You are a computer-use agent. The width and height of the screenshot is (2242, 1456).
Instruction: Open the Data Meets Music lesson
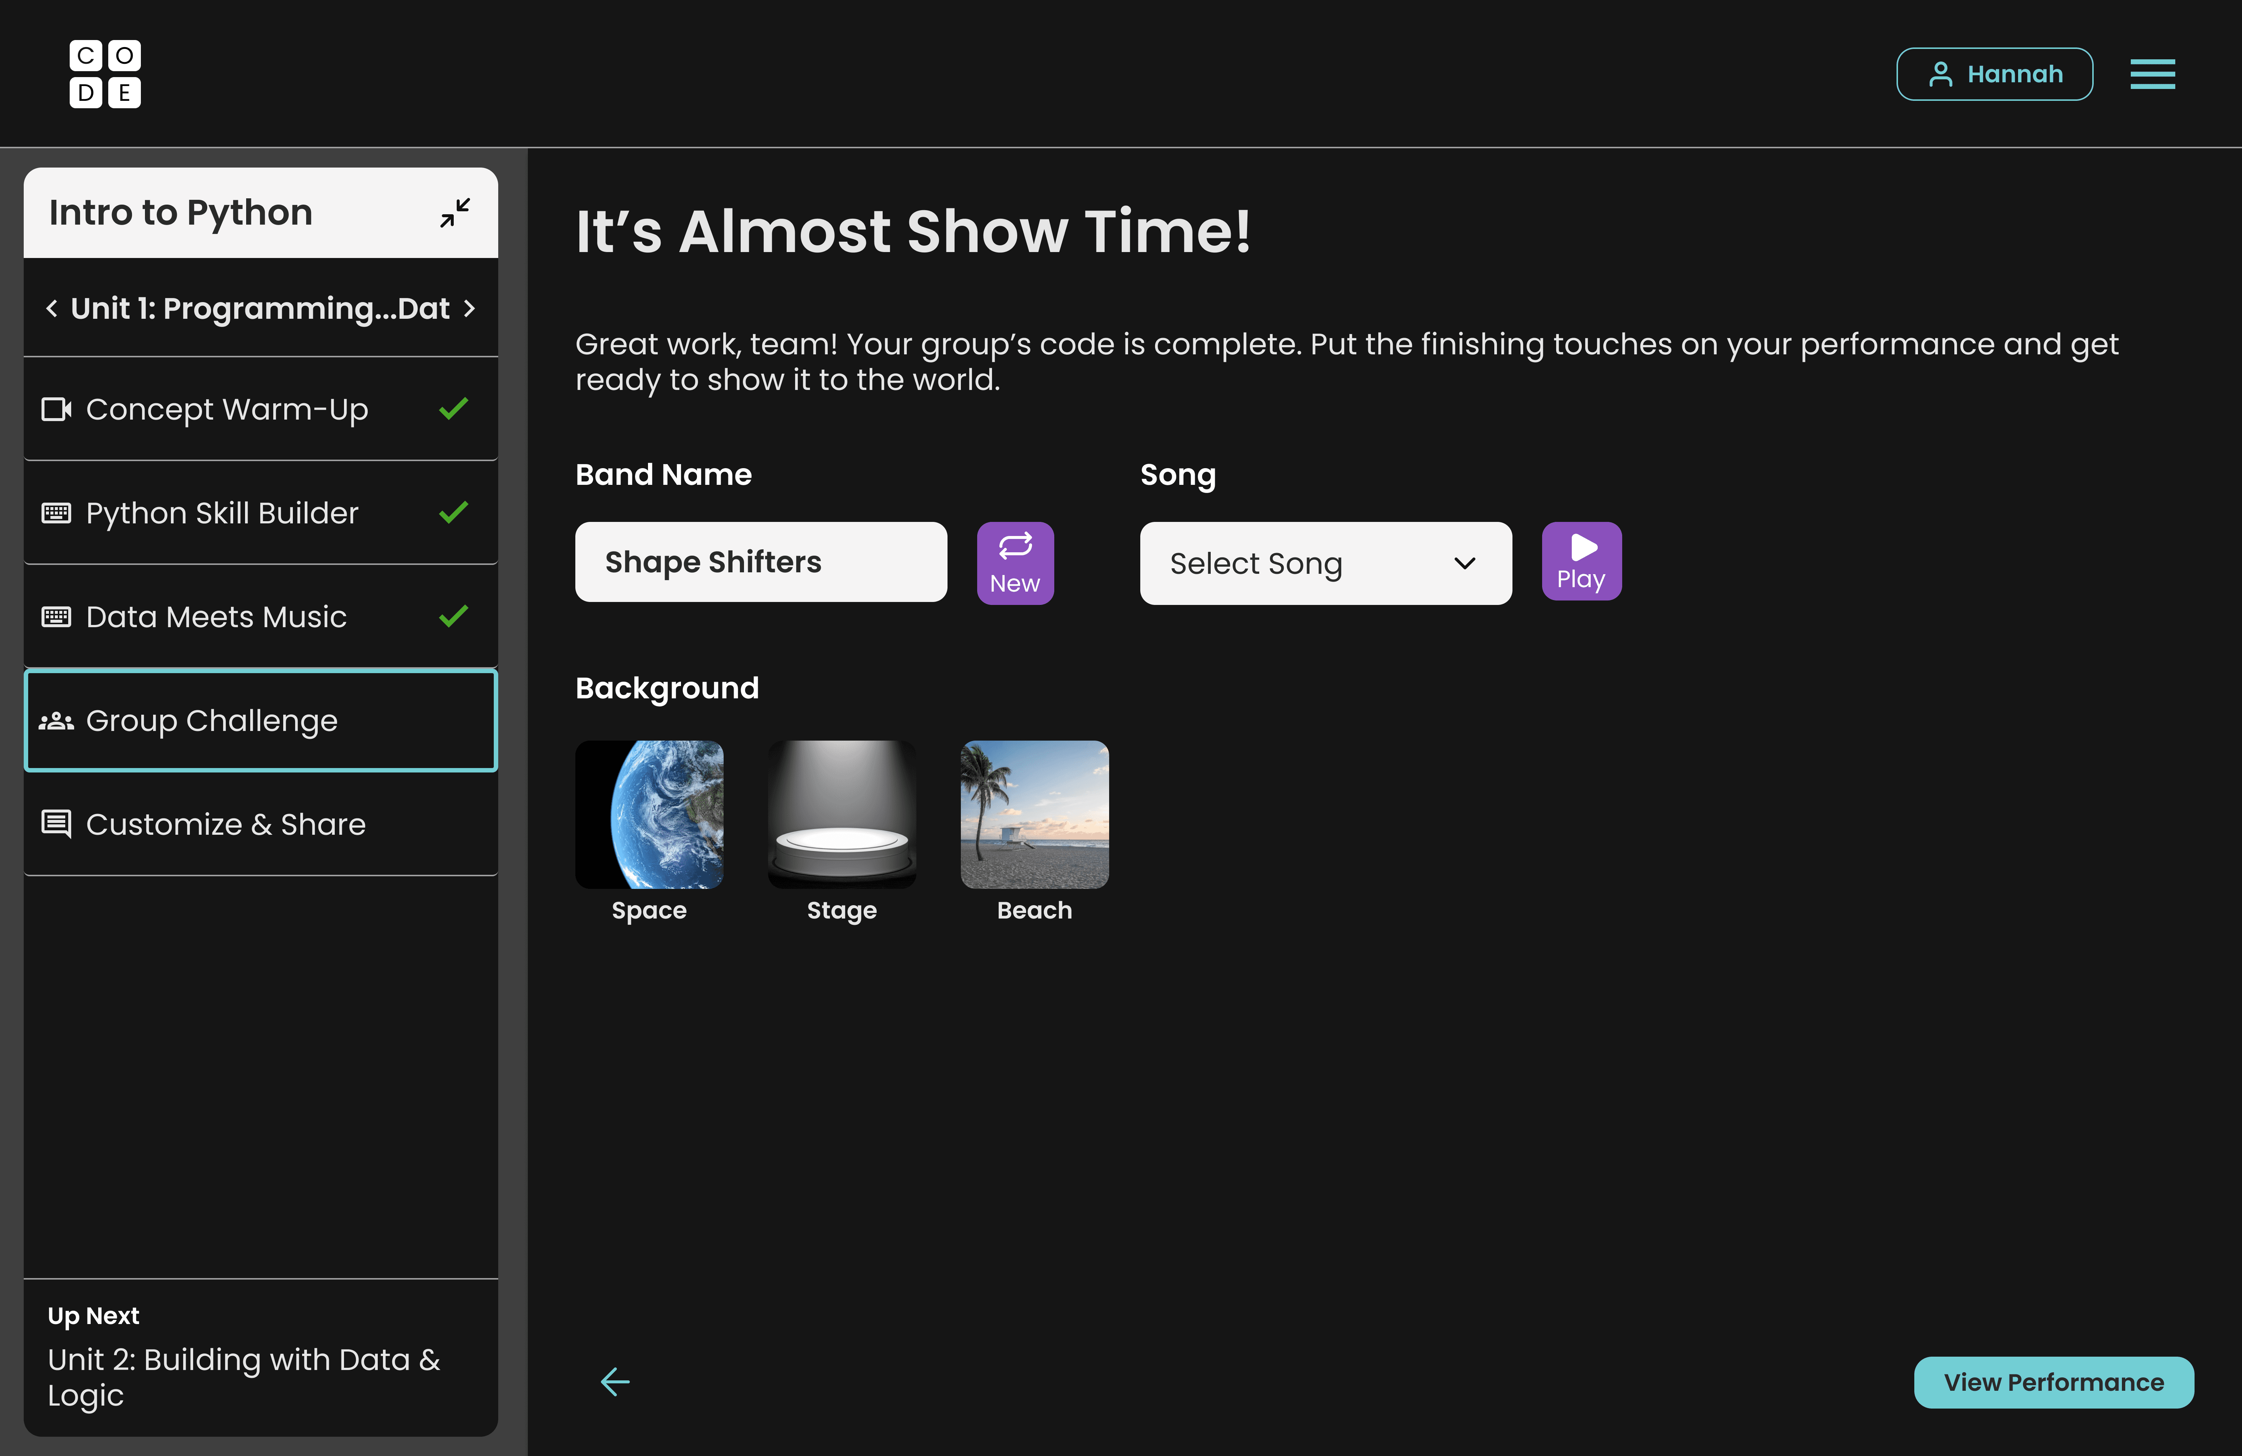[216, 617]
